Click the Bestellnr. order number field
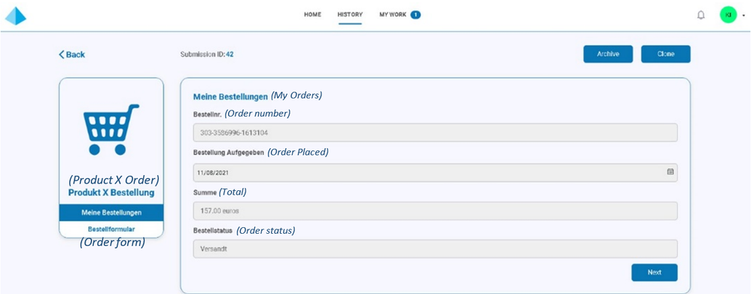 pyautogui.click(x=435, y=132)
